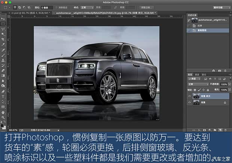Select the Clone Stamp tool
Image resolution: width=232 pixels, height=163 pixels.
coord(3,60)
